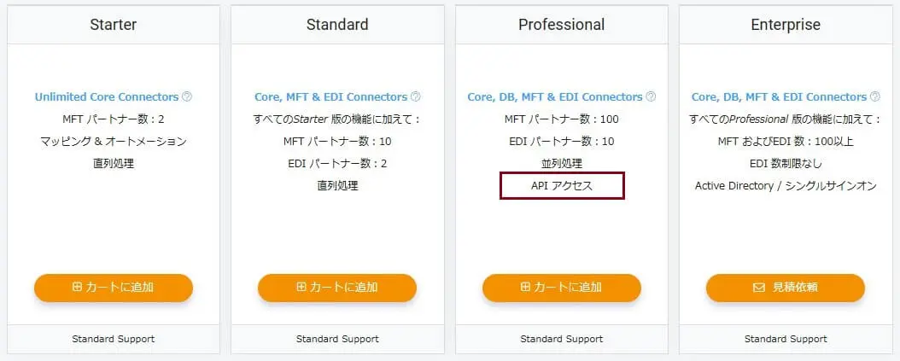Click Standard Support under Starter plan

coord(114,339)
